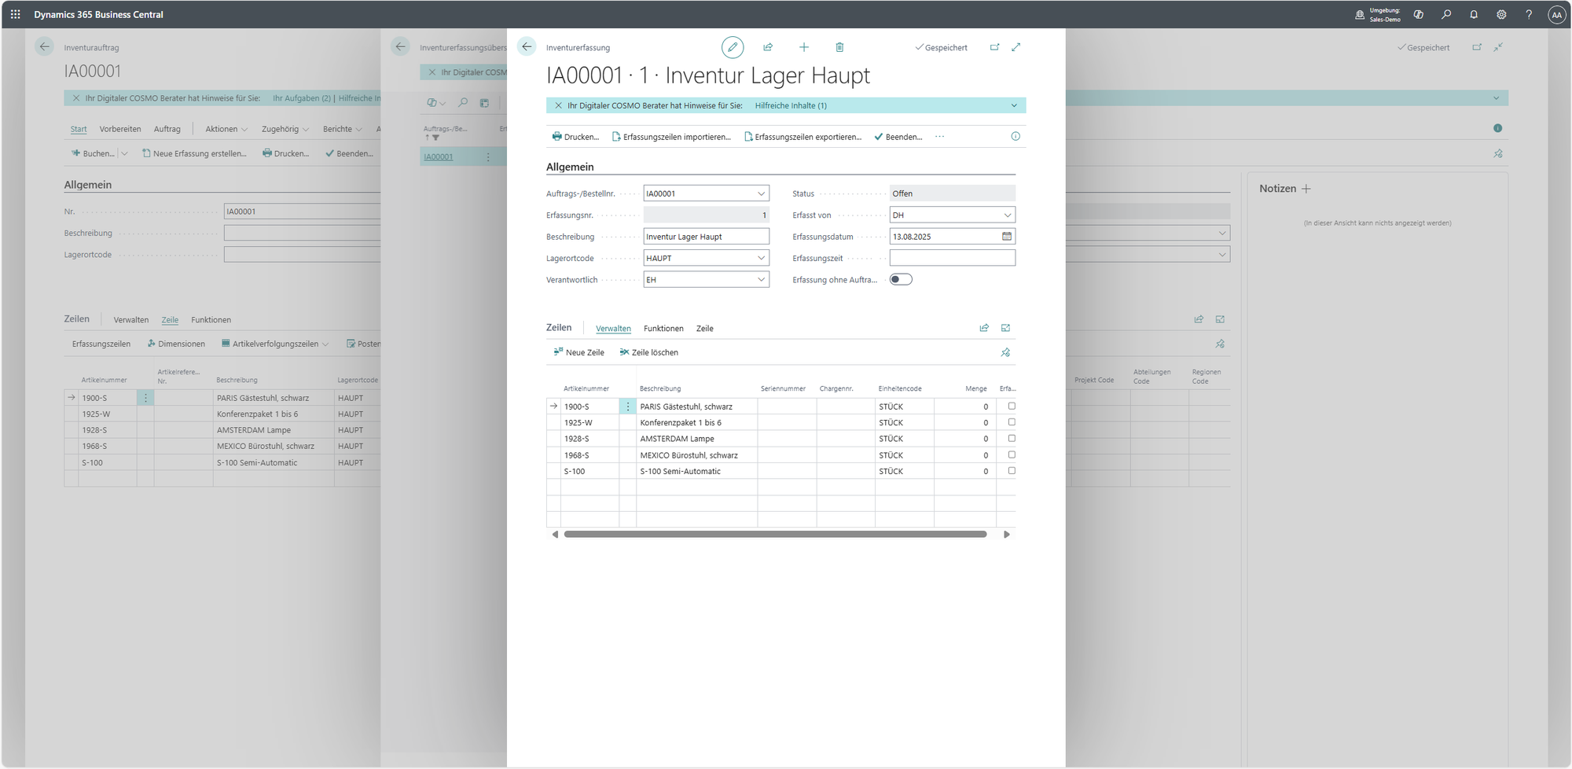Open the notifications bell in top bar

1474,14
